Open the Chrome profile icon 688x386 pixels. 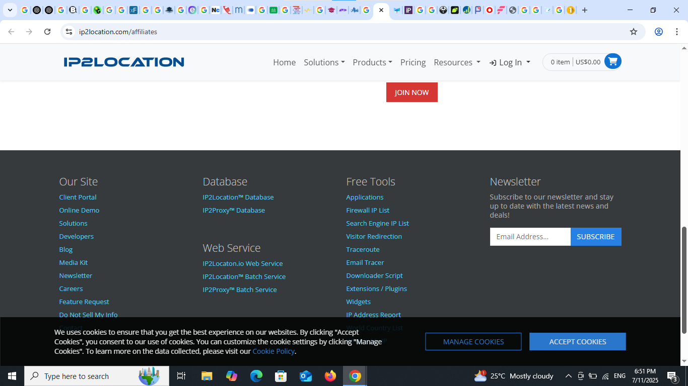658,32
